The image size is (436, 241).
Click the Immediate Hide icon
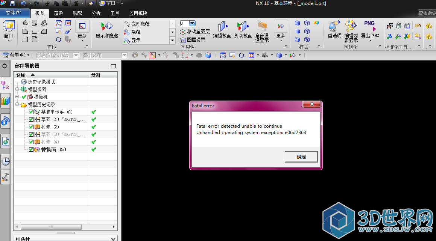[x=137, y=24]
